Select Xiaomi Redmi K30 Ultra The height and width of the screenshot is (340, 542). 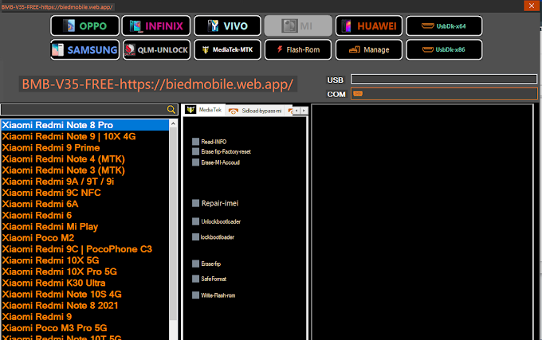[x=85, y=283]
